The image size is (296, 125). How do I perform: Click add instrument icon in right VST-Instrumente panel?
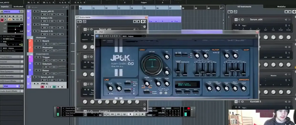click(x=230, y=12)
